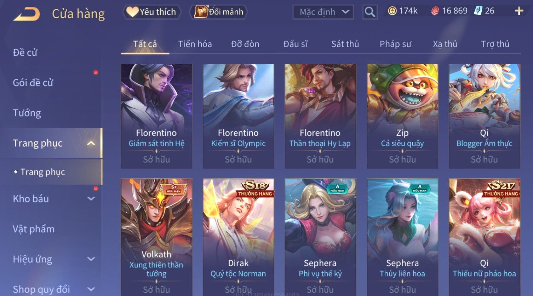Switch to the Sát thủ tab

click(345, 44)
